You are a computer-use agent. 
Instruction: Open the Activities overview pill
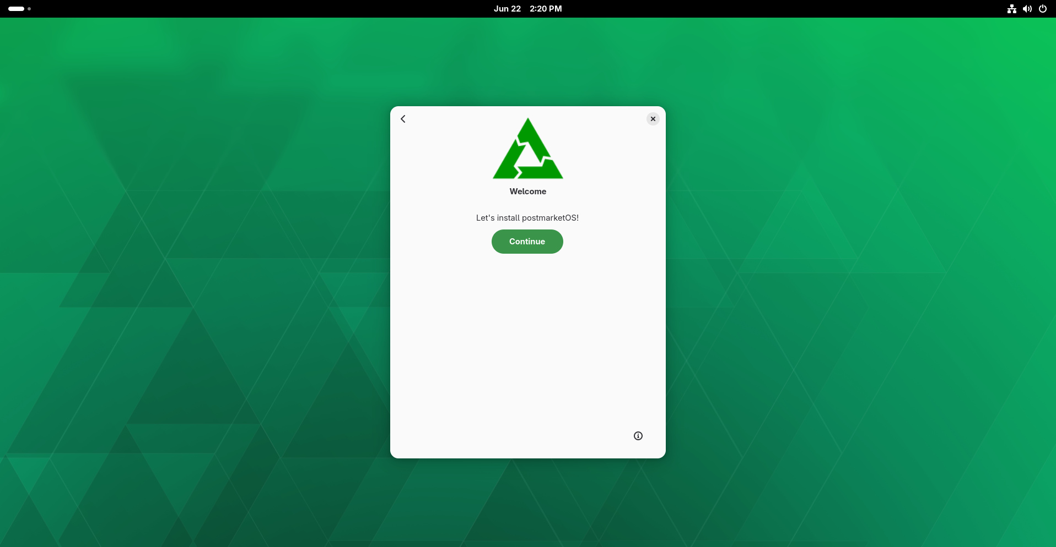(19, 9)
